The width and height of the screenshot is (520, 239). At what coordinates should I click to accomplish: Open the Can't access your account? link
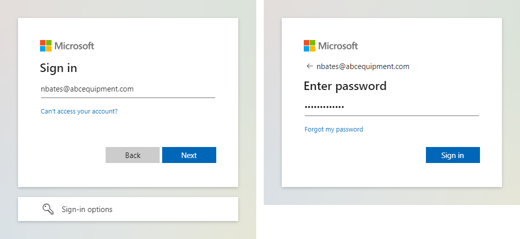tap(79, 111)
